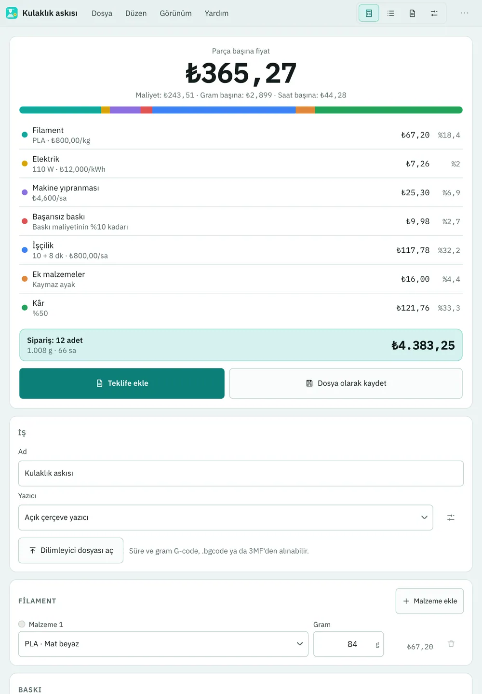Open the Düzen menu

pos(136,14)
